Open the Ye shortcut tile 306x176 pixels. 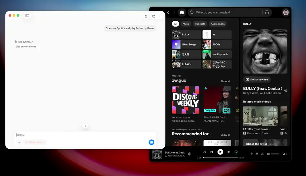pyautogui.click(x=217, y=34)
